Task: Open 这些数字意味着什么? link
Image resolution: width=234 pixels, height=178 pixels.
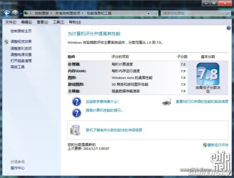Action: (102, 102)
